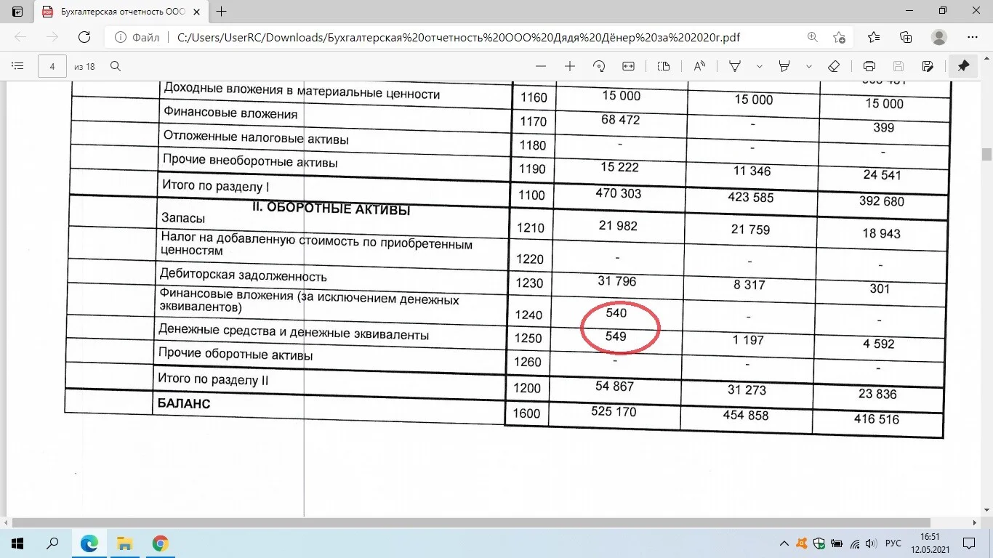Expand the Highlight color options dropdown
993x558 pixels.
pyautogui.click(x=809, y=66)
